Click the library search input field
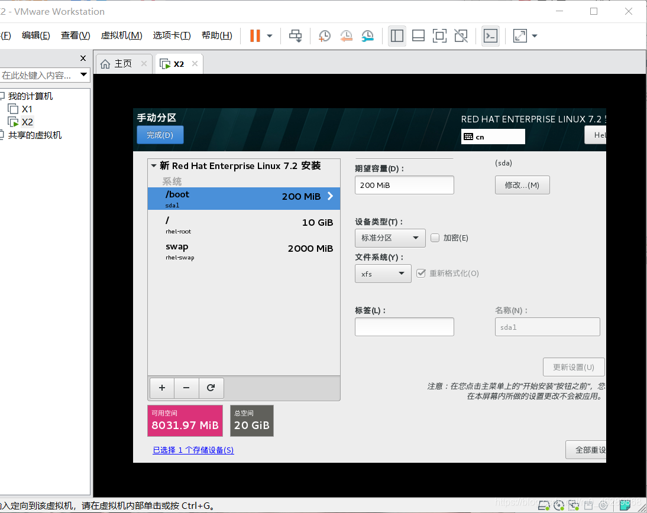This screenshot has width=647, height=513. [38, 75]
